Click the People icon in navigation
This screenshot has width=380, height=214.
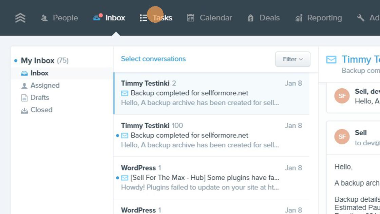pyautogui.click(x=44, y=18)
